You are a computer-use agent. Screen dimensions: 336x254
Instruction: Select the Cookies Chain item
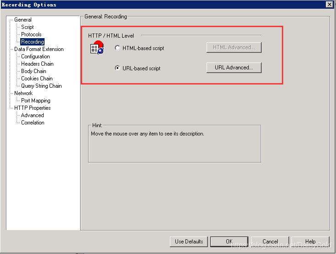click(37, 79)
